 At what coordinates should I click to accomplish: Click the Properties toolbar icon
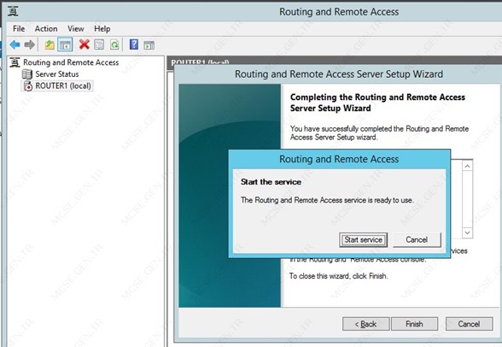click(99, 44)
